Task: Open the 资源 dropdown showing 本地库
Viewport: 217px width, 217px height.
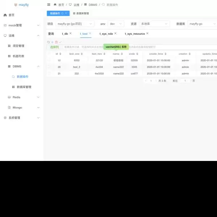Action: click(x=154, y=24)
